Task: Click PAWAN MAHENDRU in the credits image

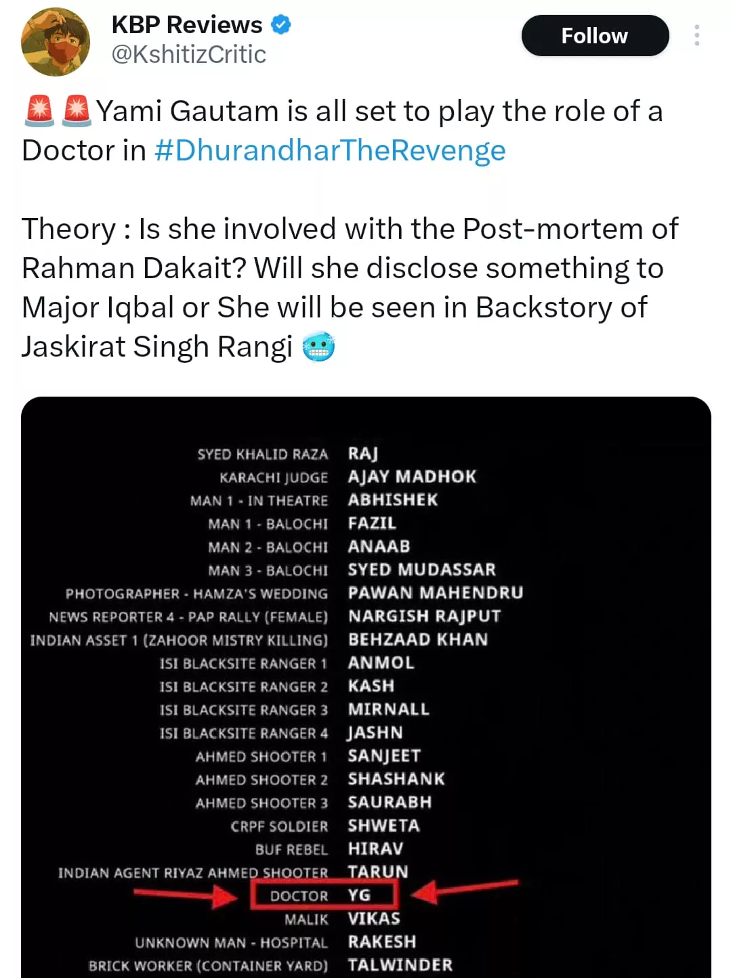Action: (x=435, y=593)
